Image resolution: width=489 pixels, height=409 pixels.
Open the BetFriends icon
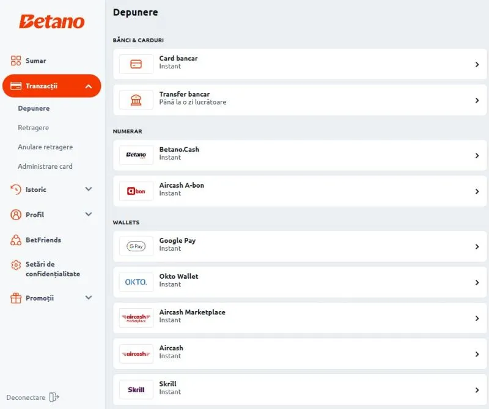point(16,240)
